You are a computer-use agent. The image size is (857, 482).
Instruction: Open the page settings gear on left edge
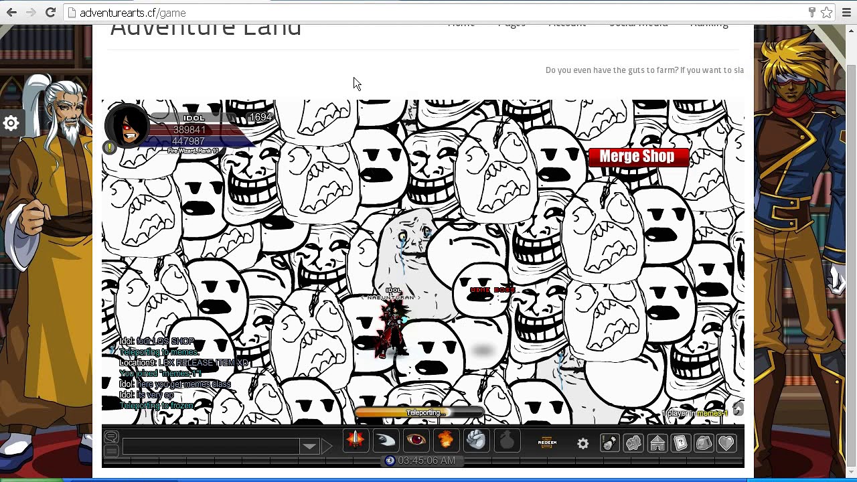click(11, 123)
